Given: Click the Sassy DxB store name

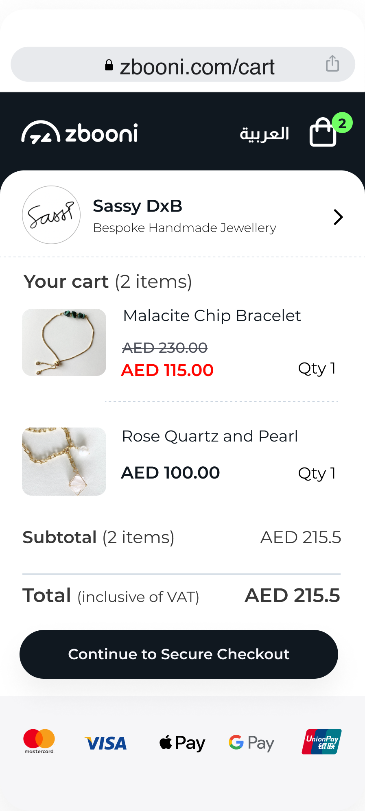Looking at the screenshot, I should pos(138,206).
